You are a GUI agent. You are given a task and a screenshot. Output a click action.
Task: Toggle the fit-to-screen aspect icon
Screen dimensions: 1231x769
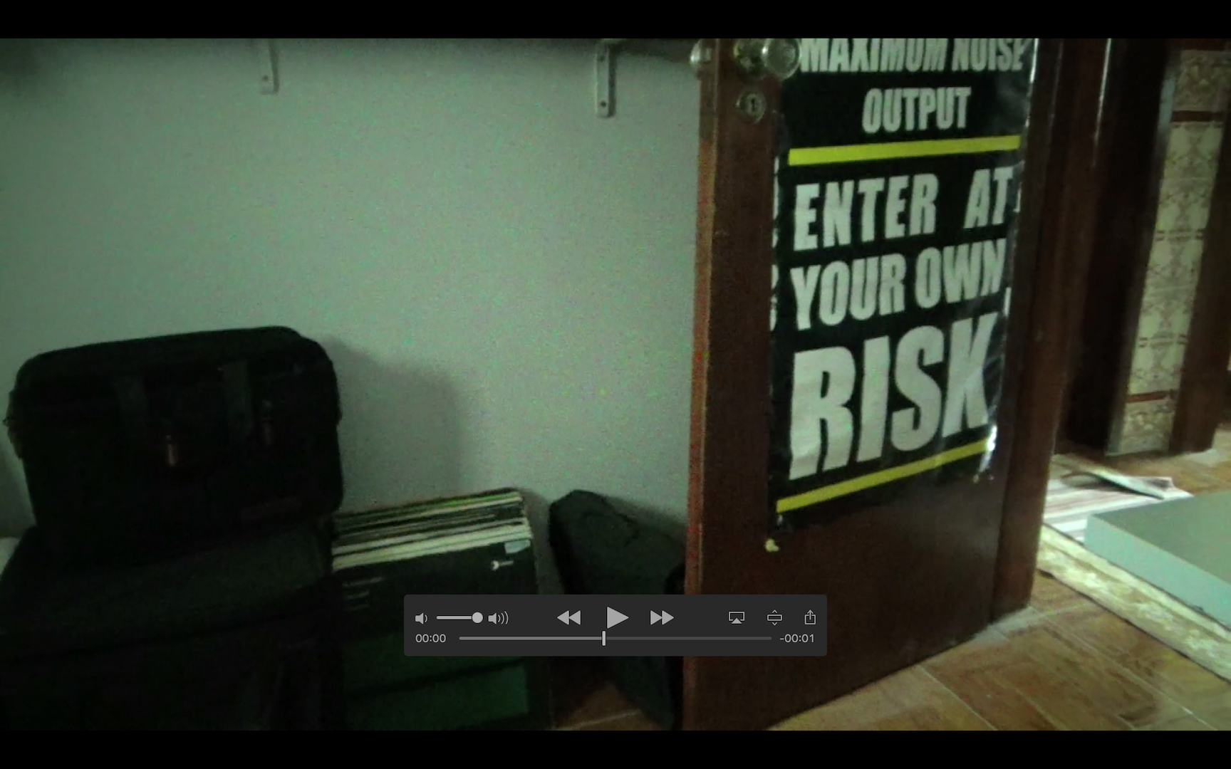pos(774,617)
